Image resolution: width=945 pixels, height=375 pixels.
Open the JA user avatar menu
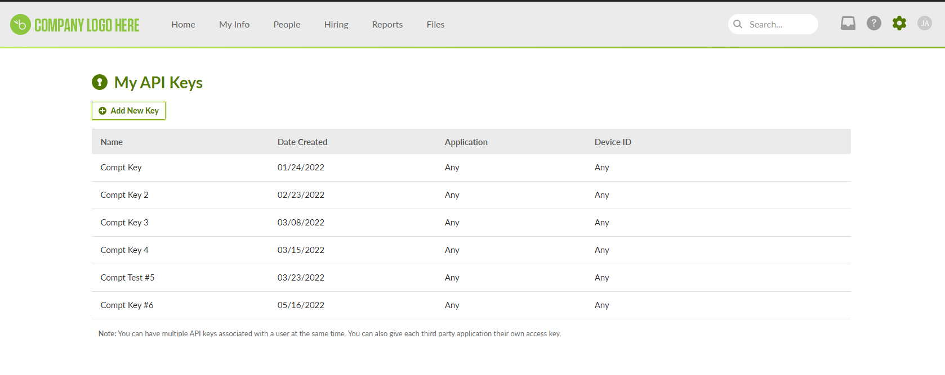click(x=925, y=23)
